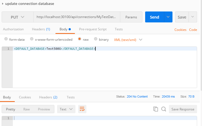Screen dimensions: 202x126
Task: Select the Preview response view
Action: [44, 109]
